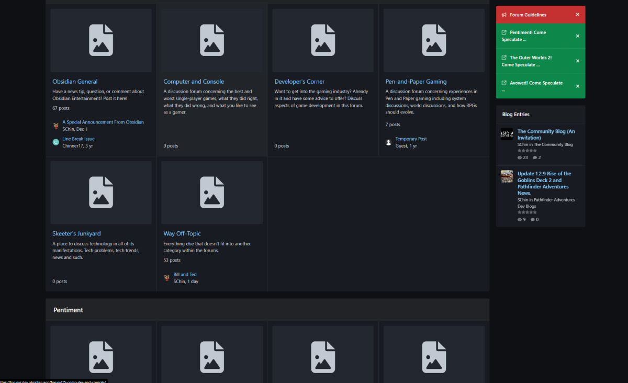Open the Obsidian General forum image placeholder

[x=101, y=40]
